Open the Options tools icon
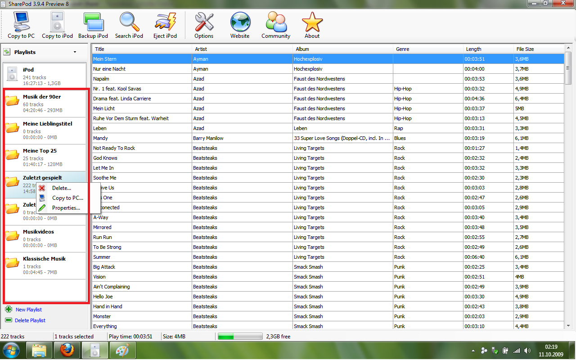 coord(204,22)
